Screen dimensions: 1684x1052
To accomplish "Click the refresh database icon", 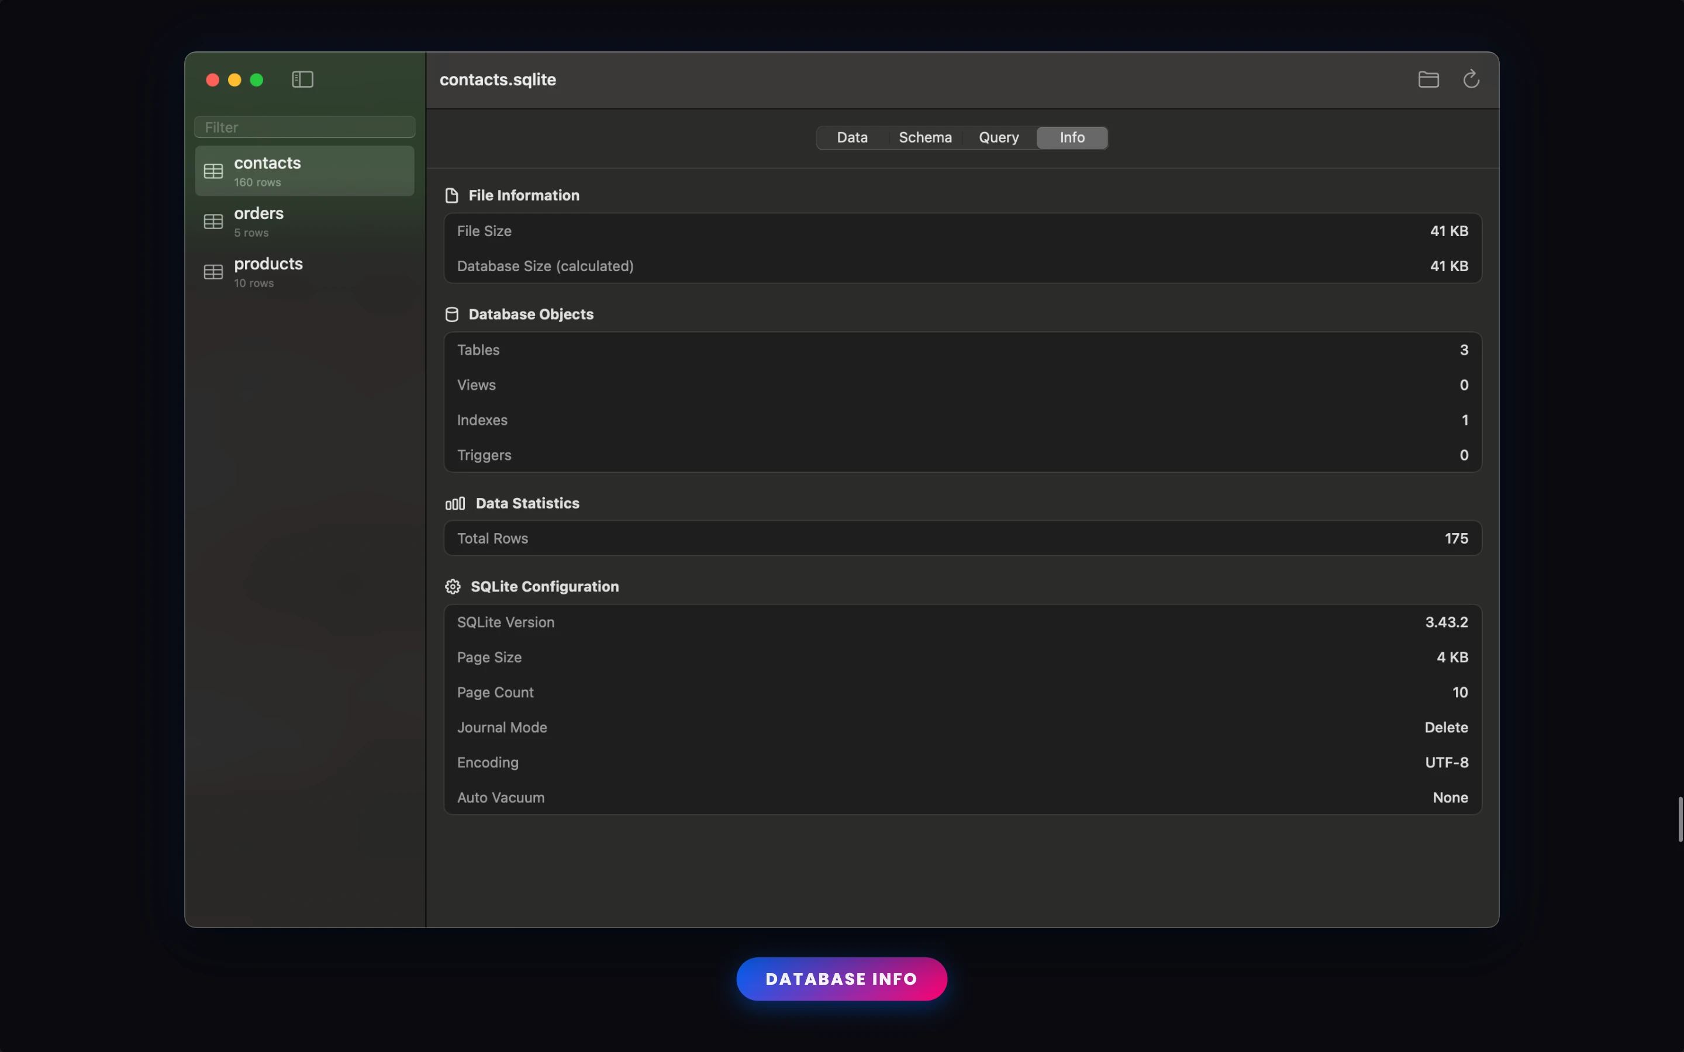I will (1471, 79).
